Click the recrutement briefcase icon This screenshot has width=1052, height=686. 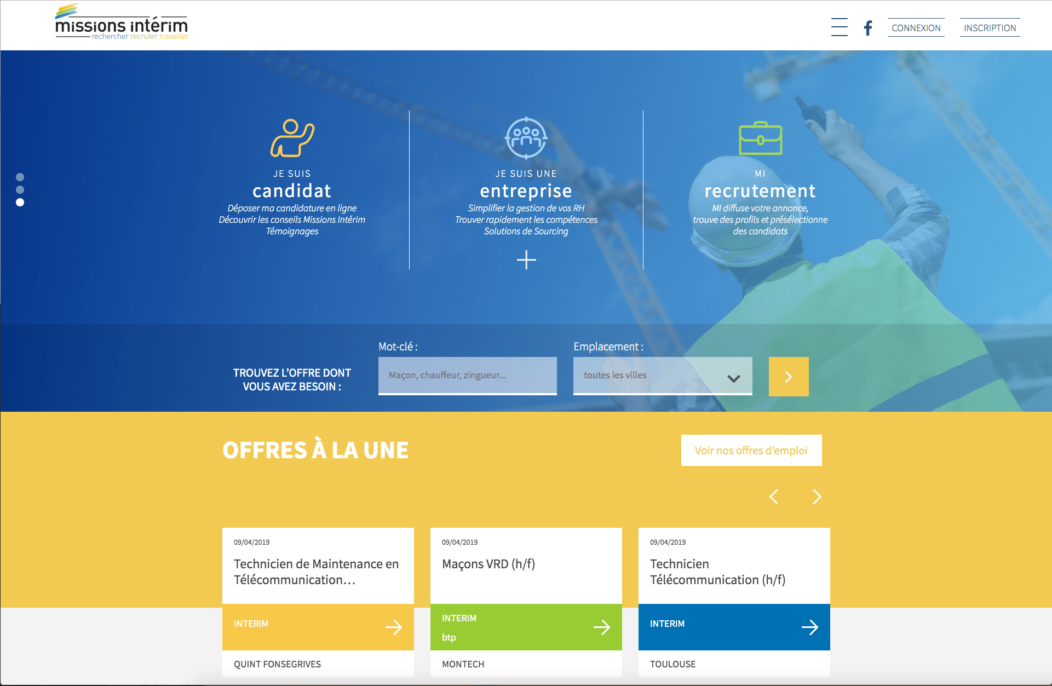(760, 139)
